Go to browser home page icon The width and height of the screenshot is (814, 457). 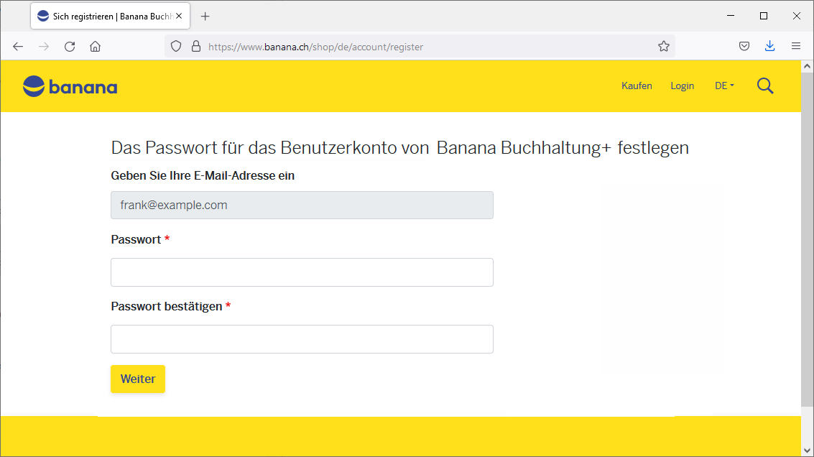[95, 45]
